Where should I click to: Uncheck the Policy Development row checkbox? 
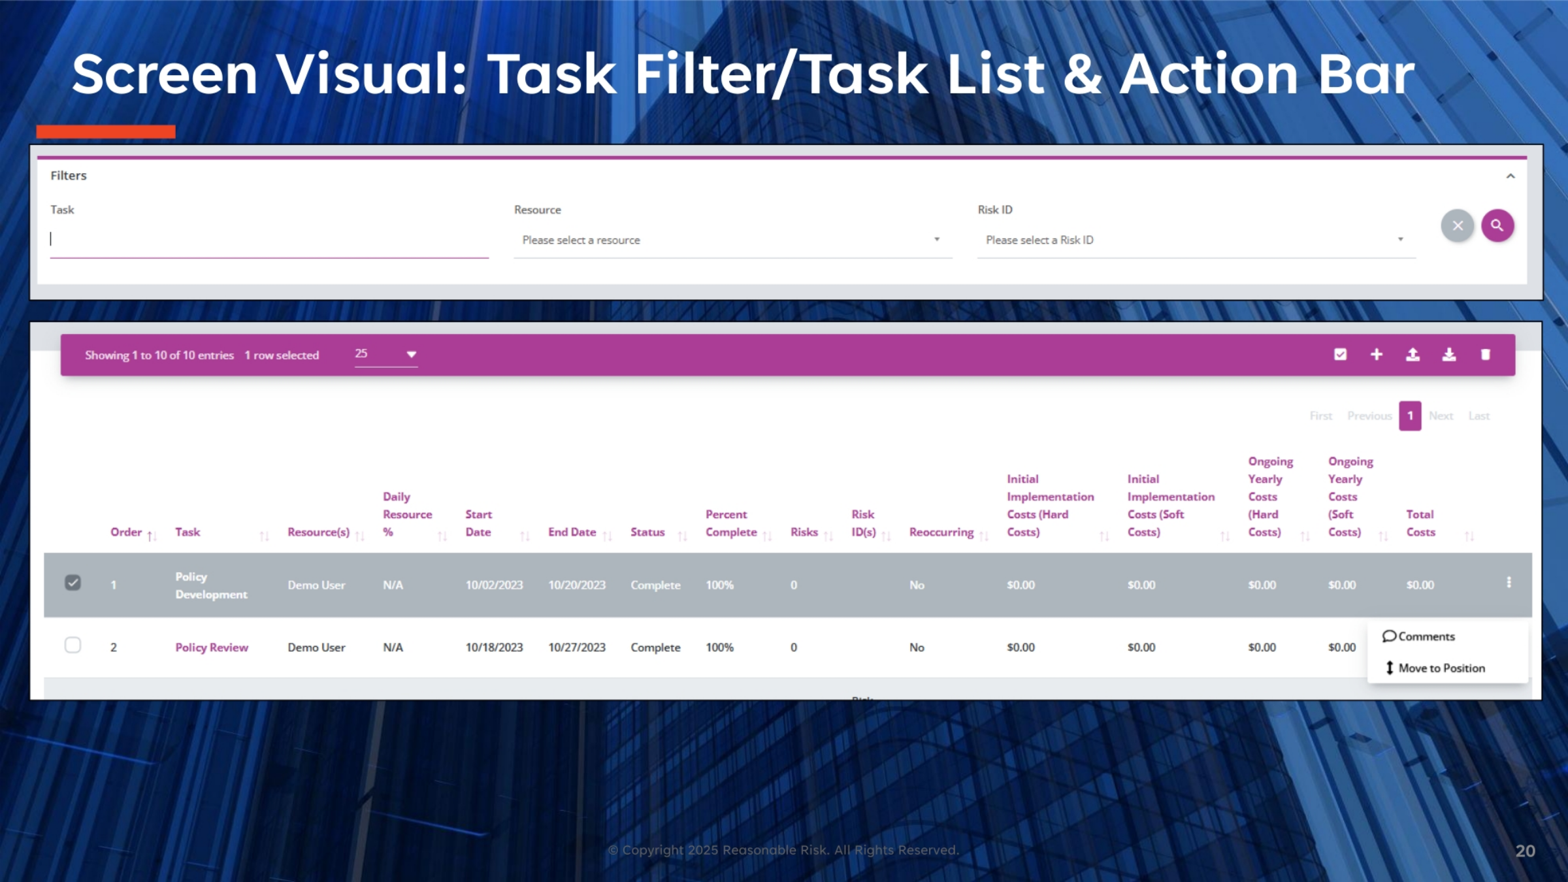[x=73, y=582]
